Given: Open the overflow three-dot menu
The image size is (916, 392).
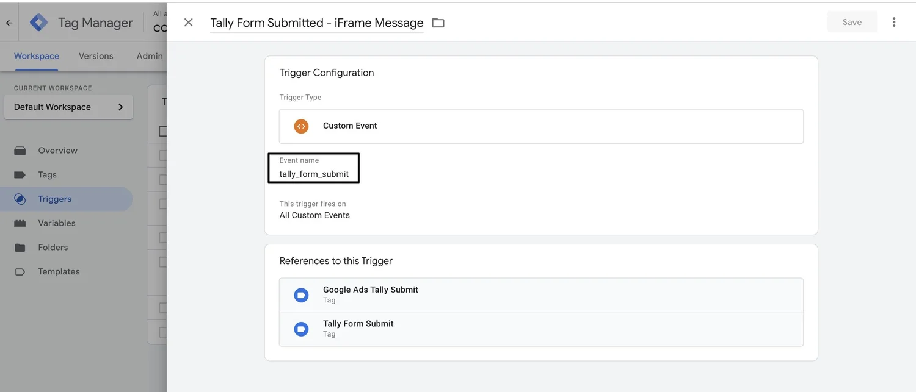Looking at the screenshot, I should point(894,21).
